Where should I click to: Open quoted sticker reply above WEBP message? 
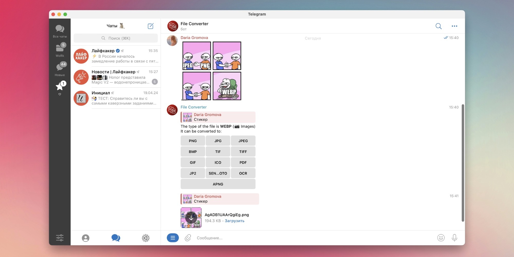pos(218,117)
